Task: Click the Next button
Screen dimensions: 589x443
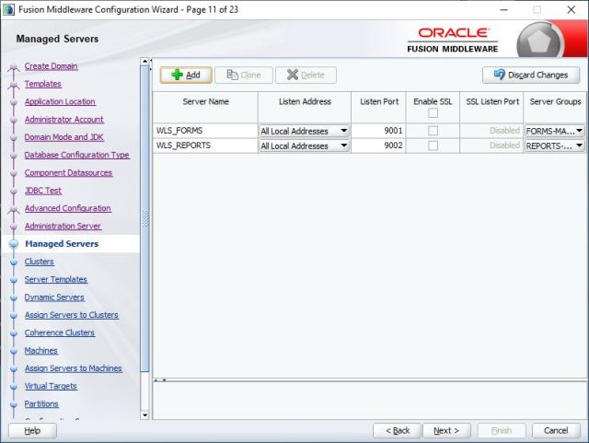Action: pos(446,431)
